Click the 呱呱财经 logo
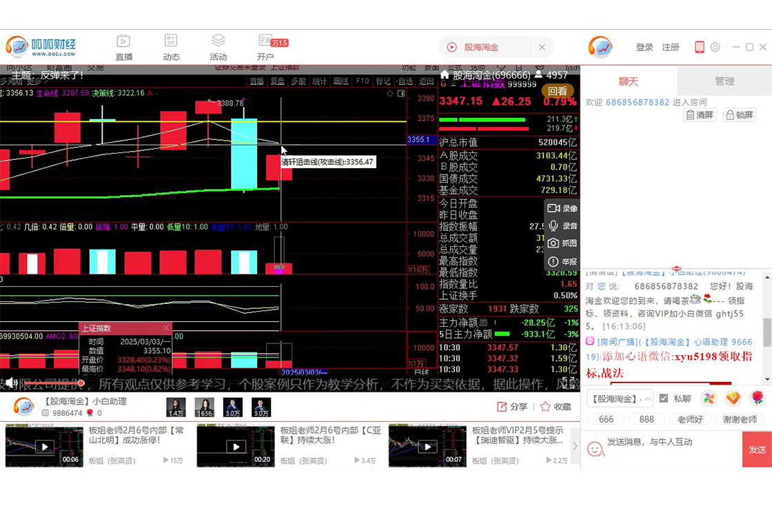772x524 pixels. click(41, 48)
